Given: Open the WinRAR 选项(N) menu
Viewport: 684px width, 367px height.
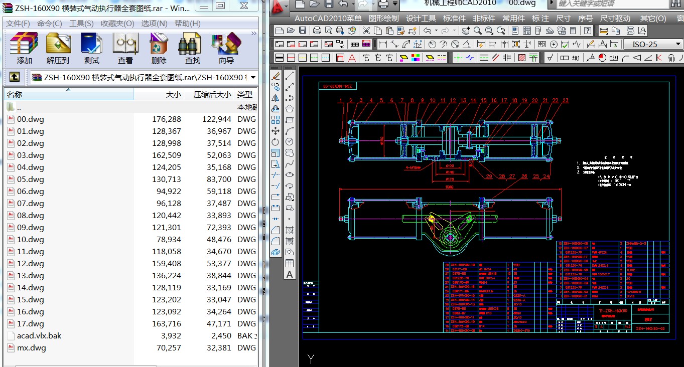Looking at the screenshot, I should 155,24.
